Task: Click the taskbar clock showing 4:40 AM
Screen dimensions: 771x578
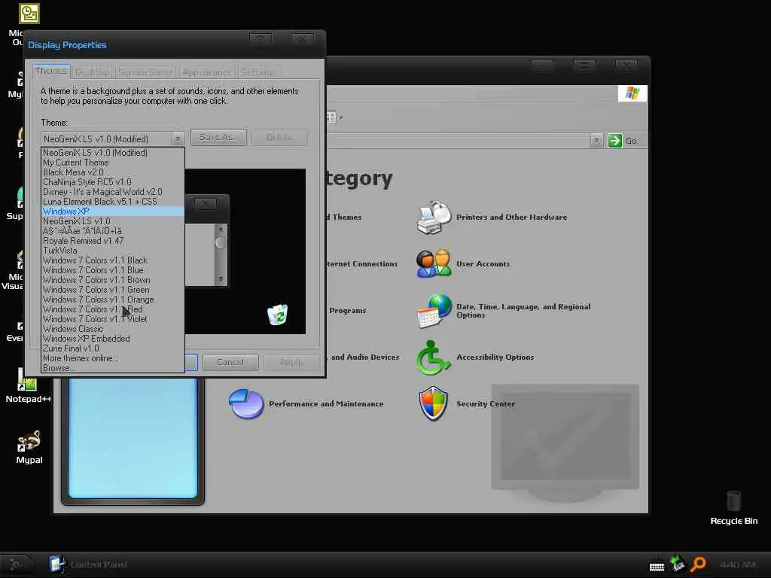Action: [738, 565]
